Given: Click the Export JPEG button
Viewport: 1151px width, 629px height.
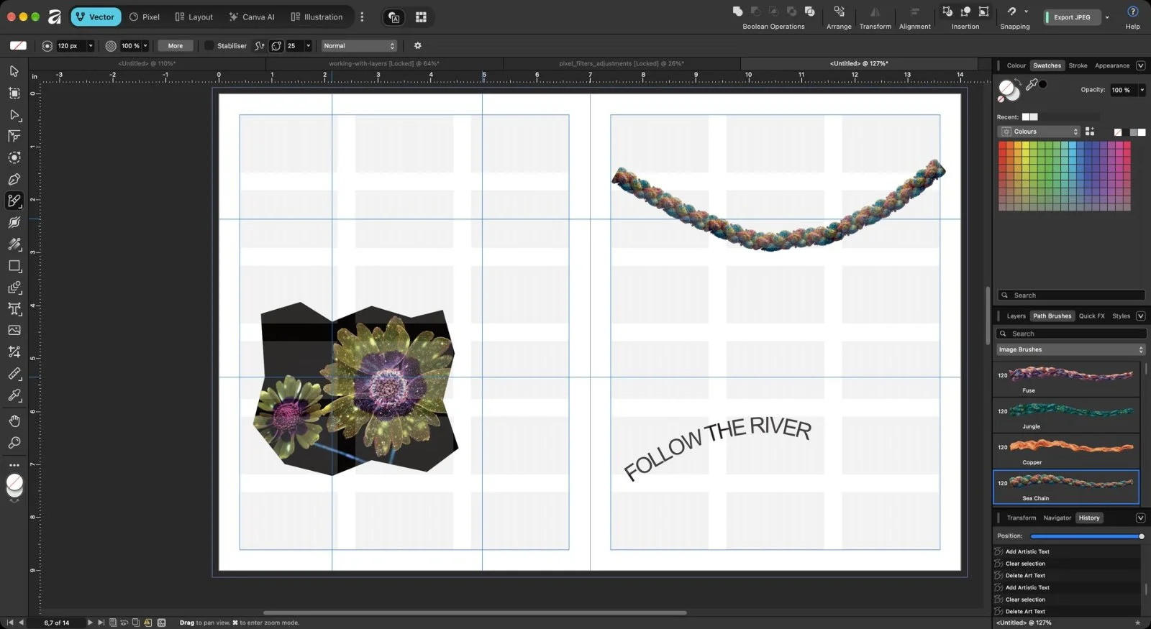Looking at the screenshot, I should (1072, 17).
